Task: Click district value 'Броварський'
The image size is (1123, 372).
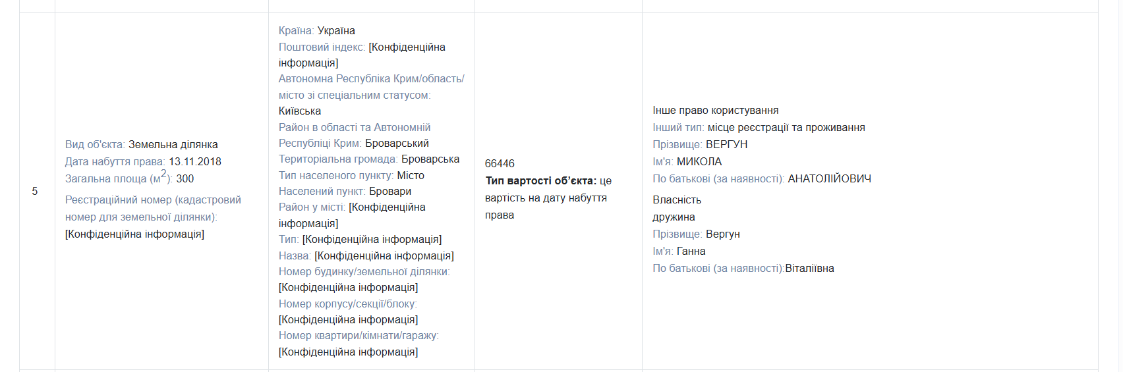Action: click(x=397, y=143)
